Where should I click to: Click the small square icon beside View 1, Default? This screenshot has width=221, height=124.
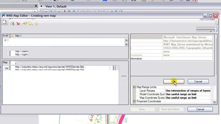pos(41,6)
